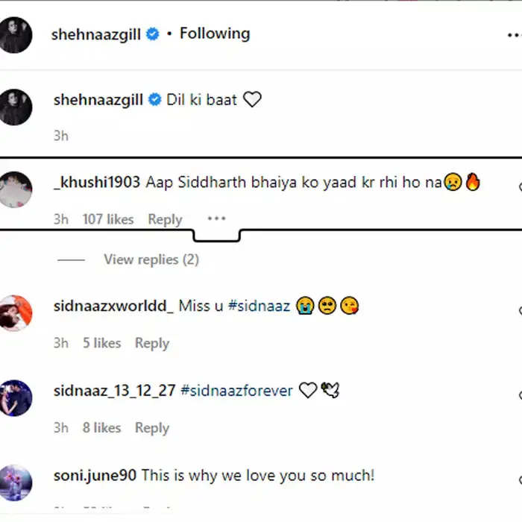Toggle the Following status button
The width and height of the screenshot is (522, 522).
[215, 34]
